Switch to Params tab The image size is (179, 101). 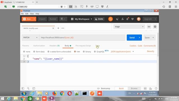[x=25, y=46]
